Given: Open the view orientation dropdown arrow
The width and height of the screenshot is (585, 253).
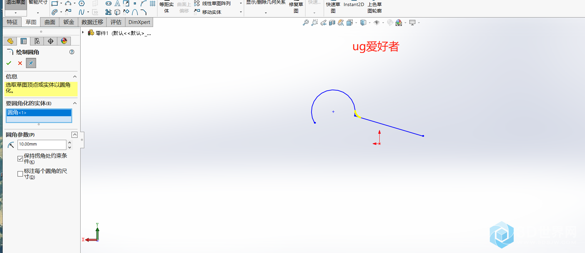Looking at the screenshot, I should pos(356,23).
